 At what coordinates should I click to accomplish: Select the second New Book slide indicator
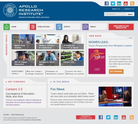pos(130,38)
